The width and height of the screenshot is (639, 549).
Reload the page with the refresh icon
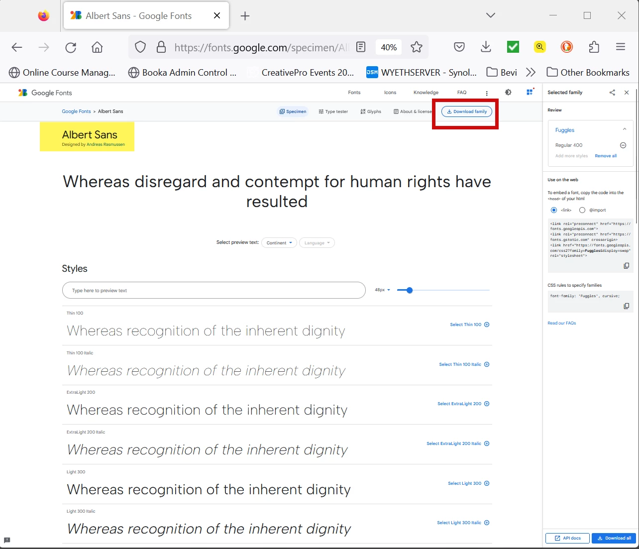(x=71, y=47)
